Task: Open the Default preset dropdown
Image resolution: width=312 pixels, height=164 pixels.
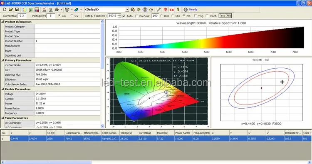Action: pyautogui.click(x=127, y=10)
